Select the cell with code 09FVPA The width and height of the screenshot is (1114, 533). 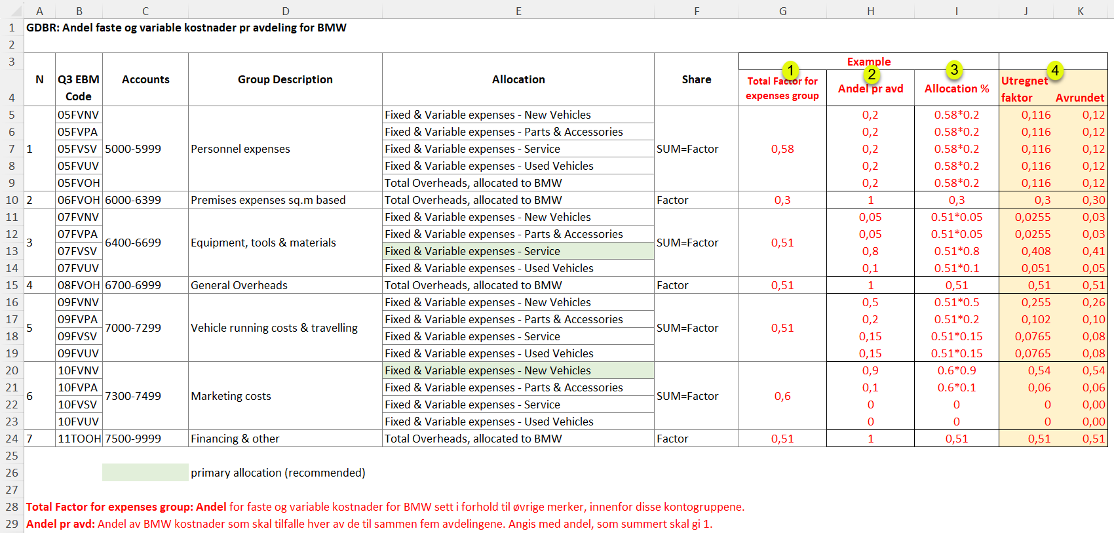[79, 319]
